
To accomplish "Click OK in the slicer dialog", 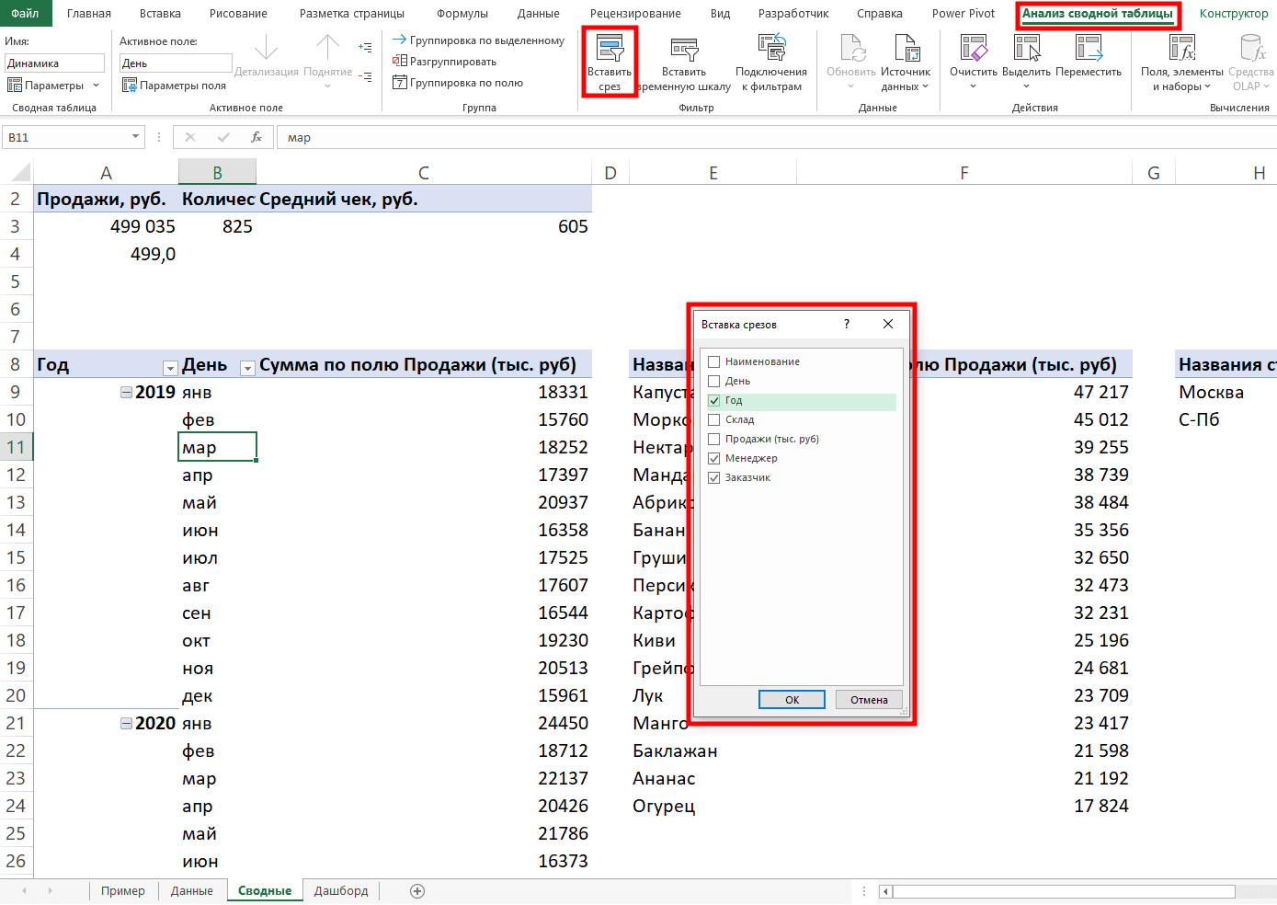I will (792, 699).
